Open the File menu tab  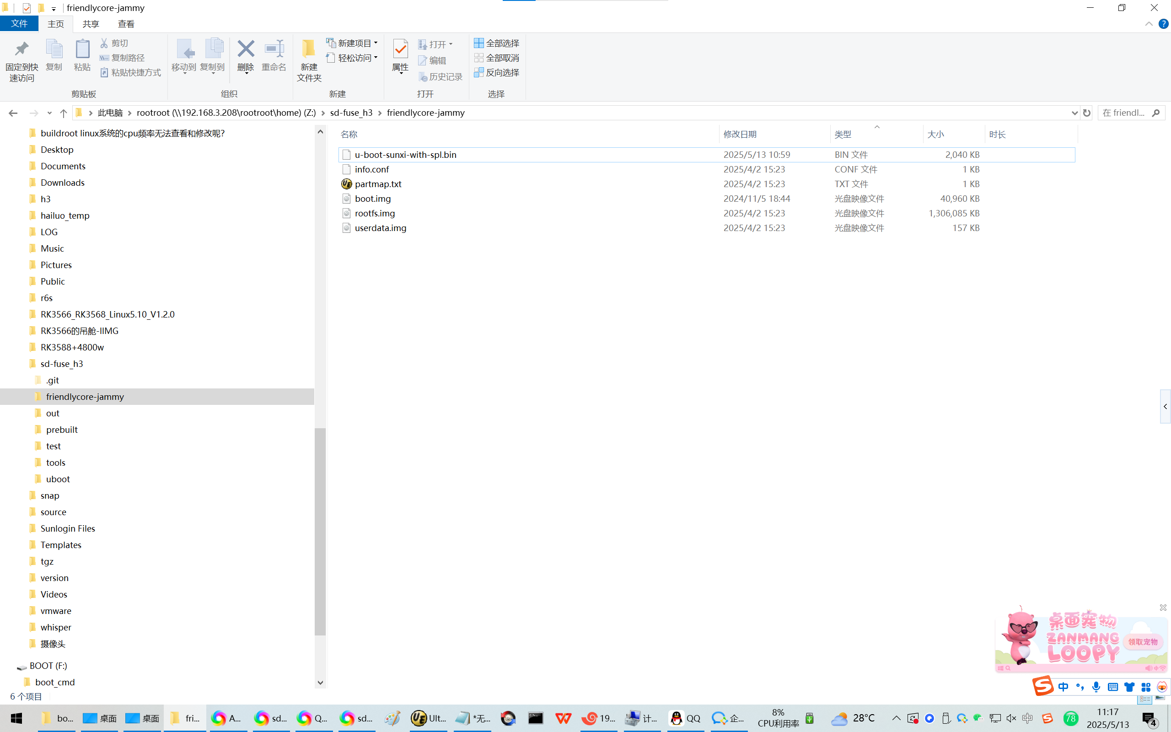click(19, 24)
